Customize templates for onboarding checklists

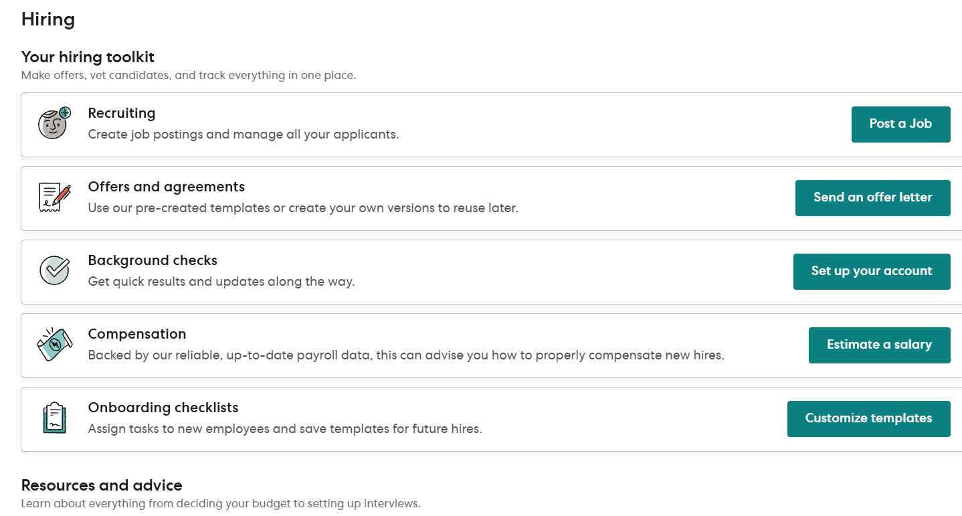pyautogui.click(x=868, y=418)
